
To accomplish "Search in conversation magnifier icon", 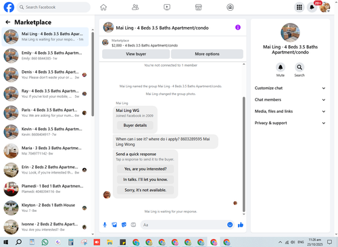I will [x=299, y=67].
